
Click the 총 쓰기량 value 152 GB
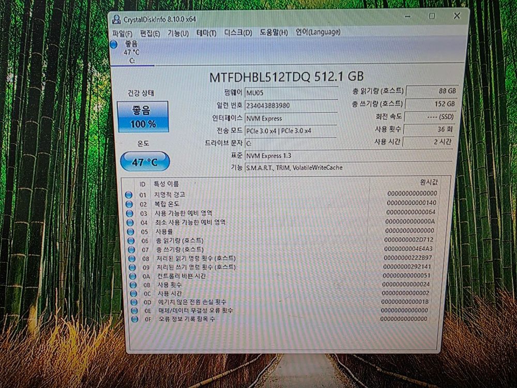431,103
